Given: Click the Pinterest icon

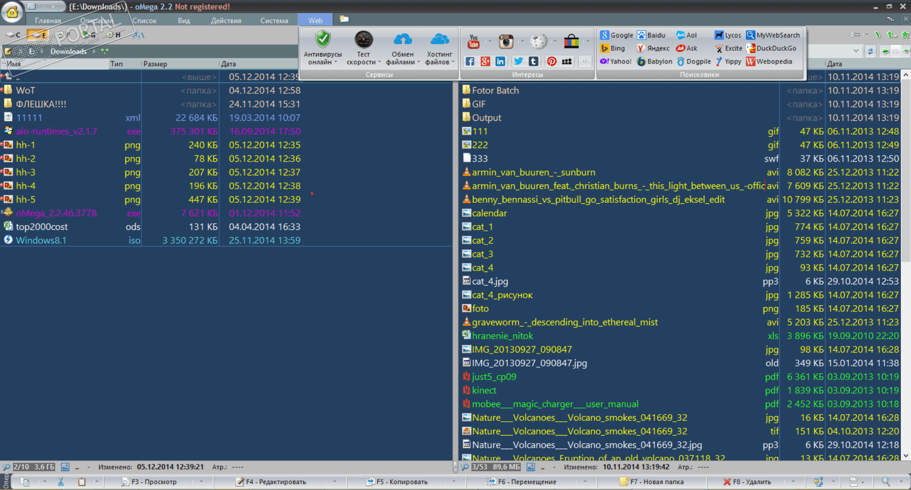Looking at the screenshot, I should [551, 62].
